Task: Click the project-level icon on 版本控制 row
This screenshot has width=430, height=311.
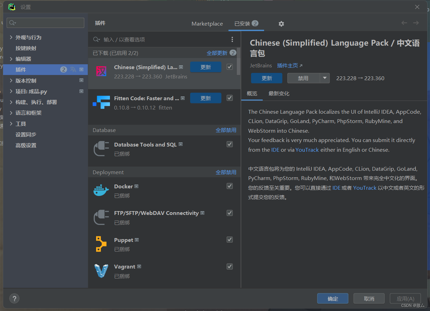Action: (82, 80)
